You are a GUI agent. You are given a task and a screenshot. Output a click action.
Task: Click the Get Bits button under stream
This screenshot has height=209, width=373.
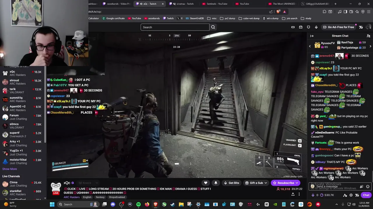tap(231, 183)
